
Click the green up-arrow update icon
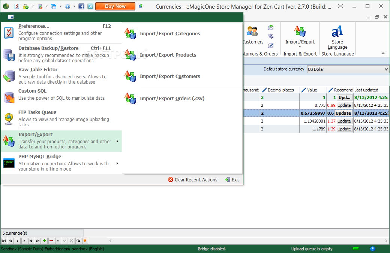click(141, 6)
